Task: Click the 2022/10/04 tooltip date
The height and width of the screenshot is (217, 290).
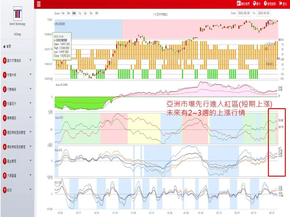Action: coord(59,36)
